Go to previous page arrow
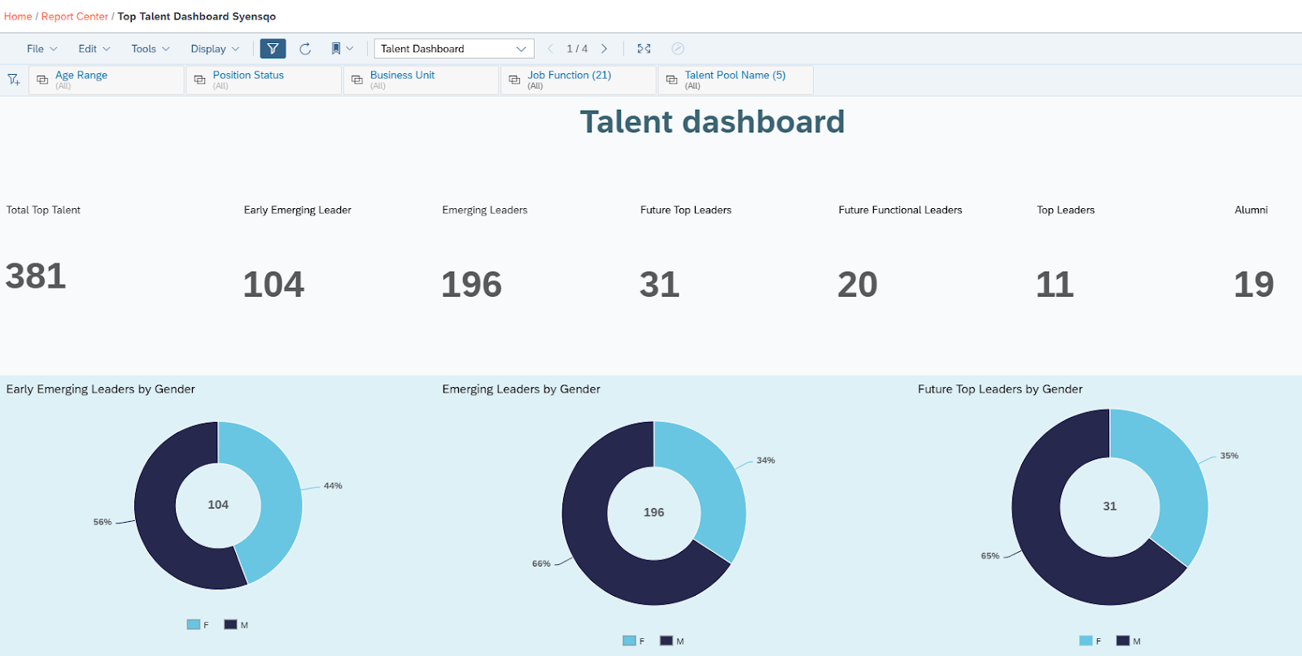The width and height of the screenshot is (1302, 656). pos(550,49)
